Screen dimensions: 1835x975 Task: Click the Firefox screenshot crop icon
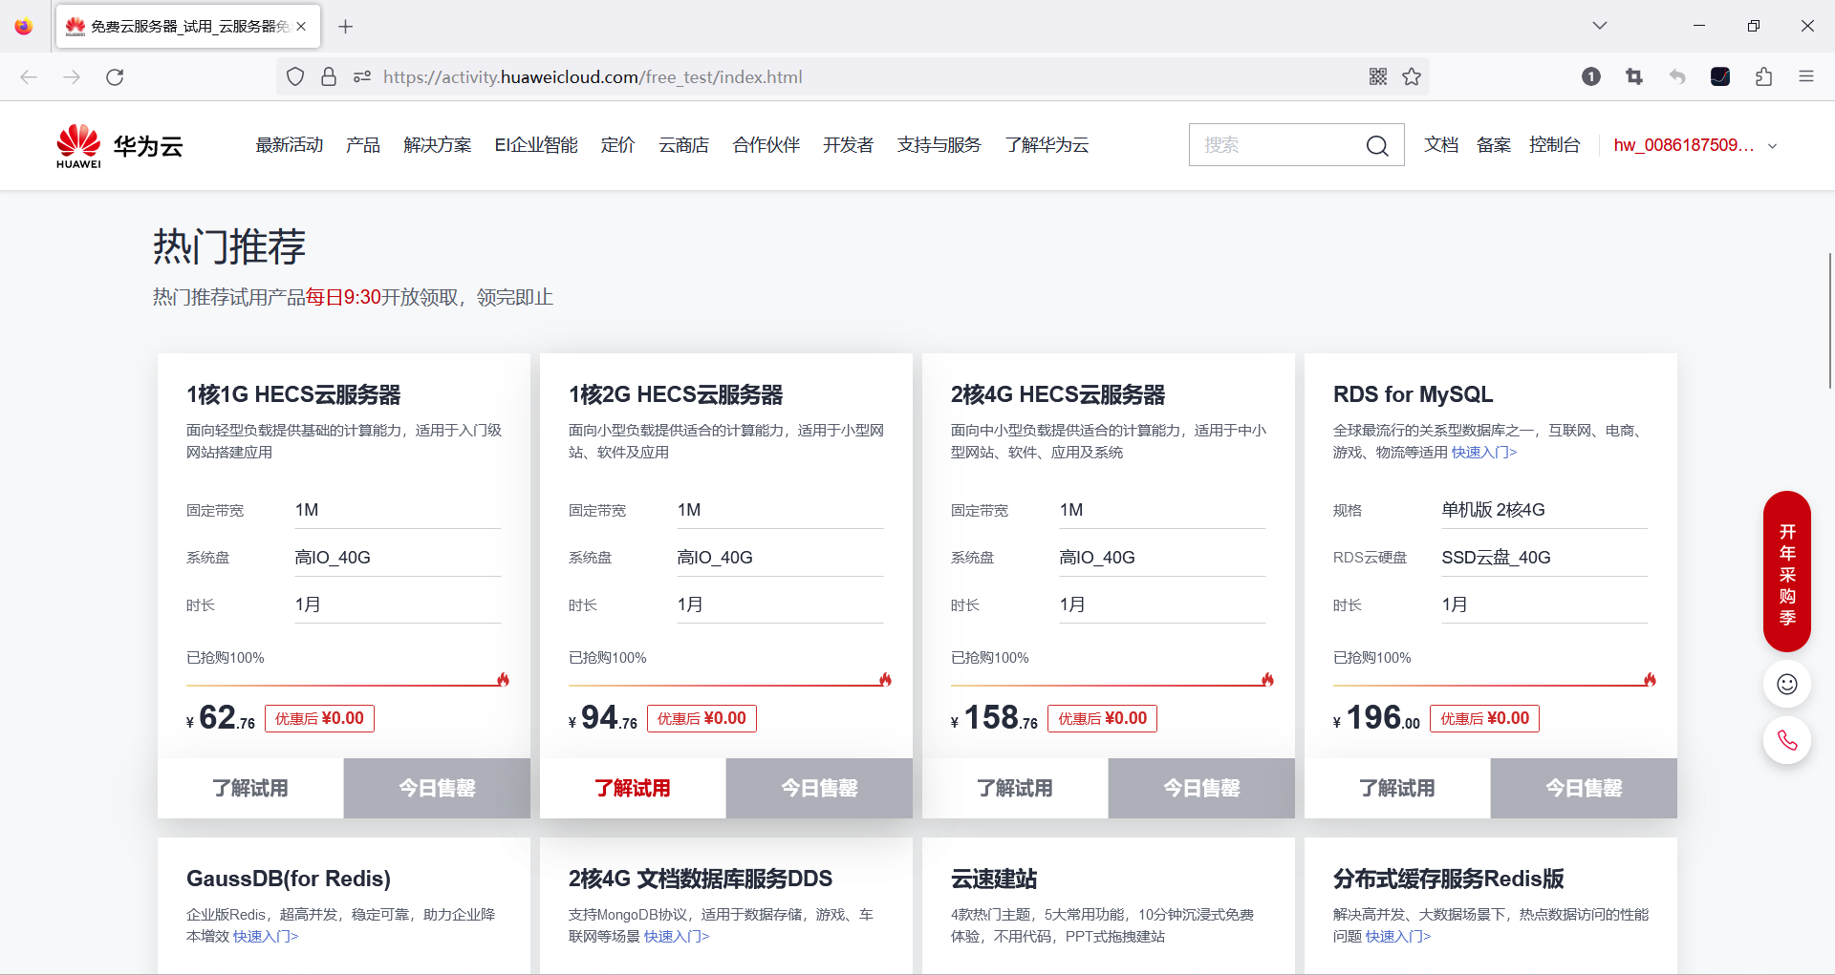tap(1633, 76)
